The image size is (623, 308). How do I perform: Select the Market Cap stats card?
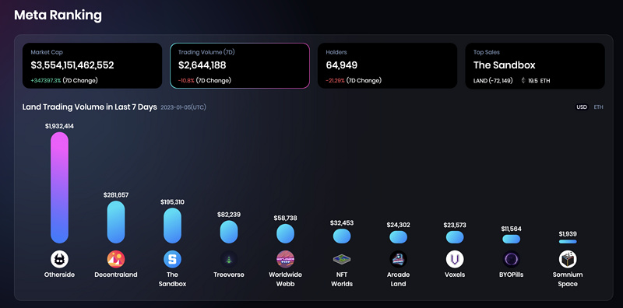[92, 66]
